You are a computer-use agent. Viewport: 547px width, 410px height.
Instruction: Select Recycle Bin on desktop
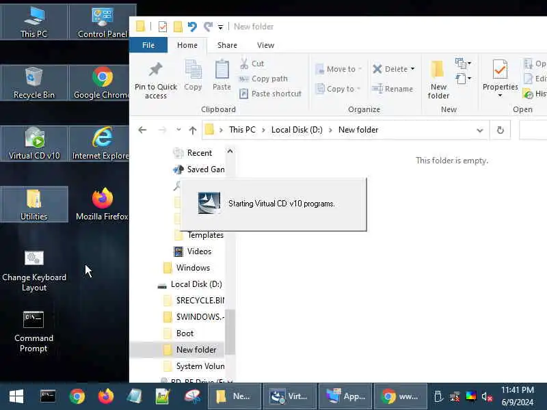(x=34, y=83)
